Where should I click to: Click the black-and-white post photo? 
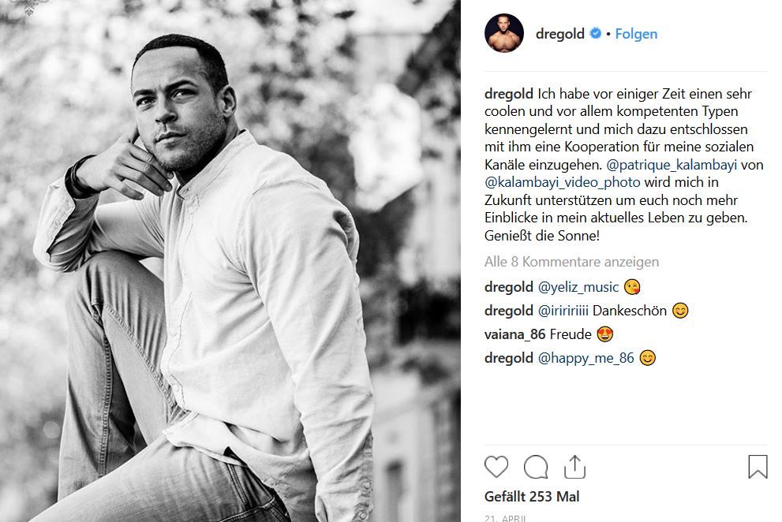coord(230,261)
